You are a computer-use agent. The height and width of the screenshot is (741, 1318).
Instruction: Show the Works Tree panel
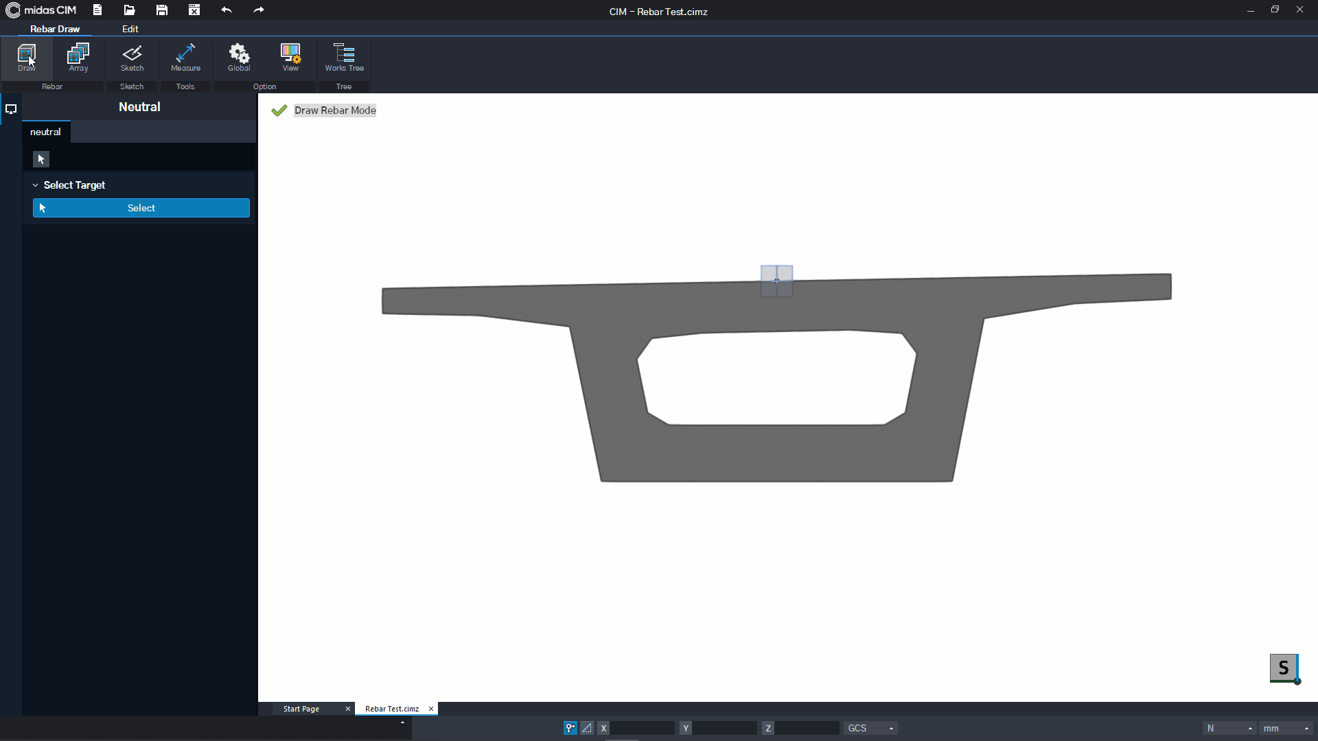tap(344, 58)
